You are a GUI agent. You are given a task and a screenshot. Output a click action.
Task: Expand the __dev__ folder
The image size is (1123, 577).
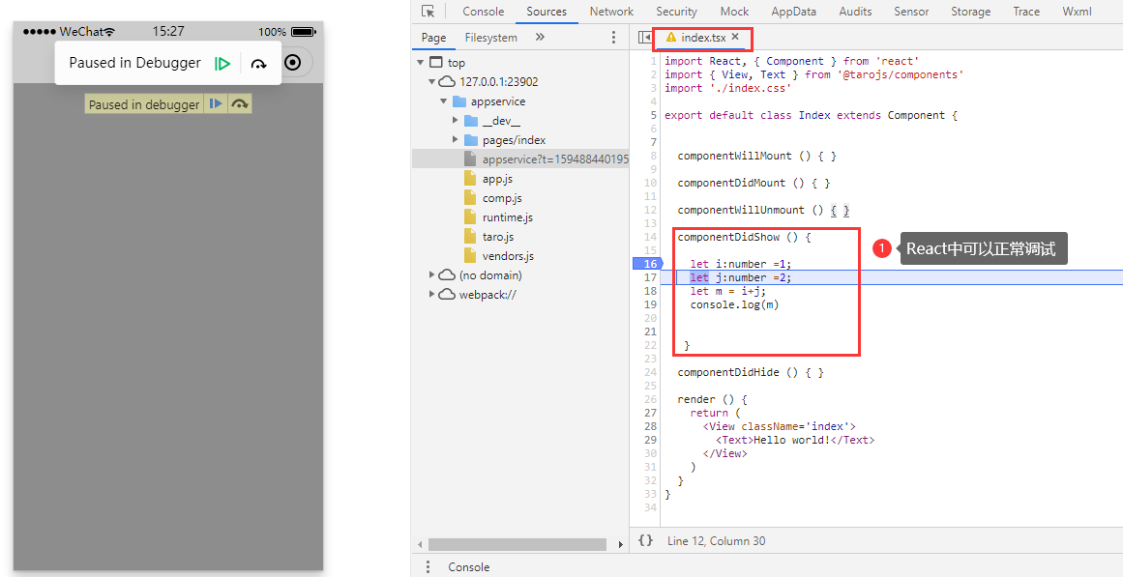point(455,120)
